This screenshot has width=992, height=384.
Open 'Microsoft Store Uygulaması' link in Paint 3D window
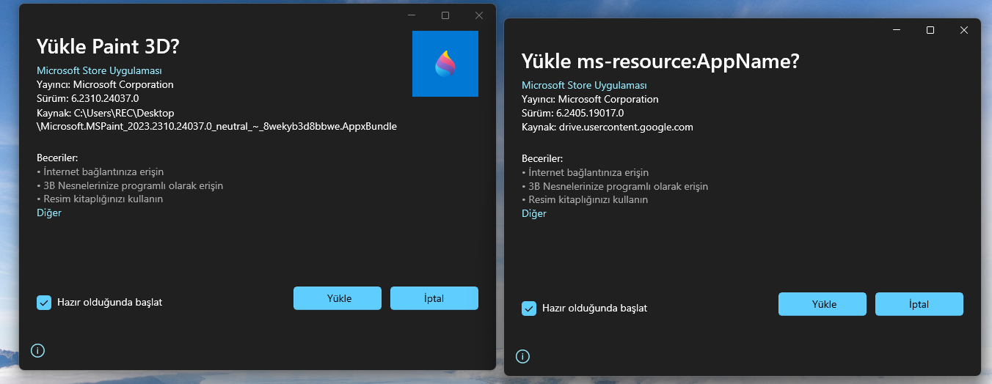coord(99,70)
